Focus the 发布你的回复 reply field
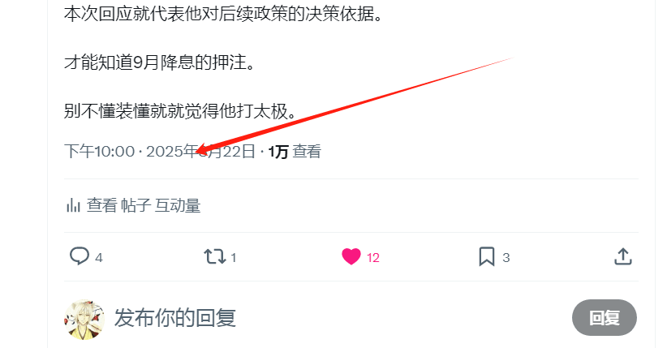Image resolution: width=667 pixels, height=348 pixels. 174,318
